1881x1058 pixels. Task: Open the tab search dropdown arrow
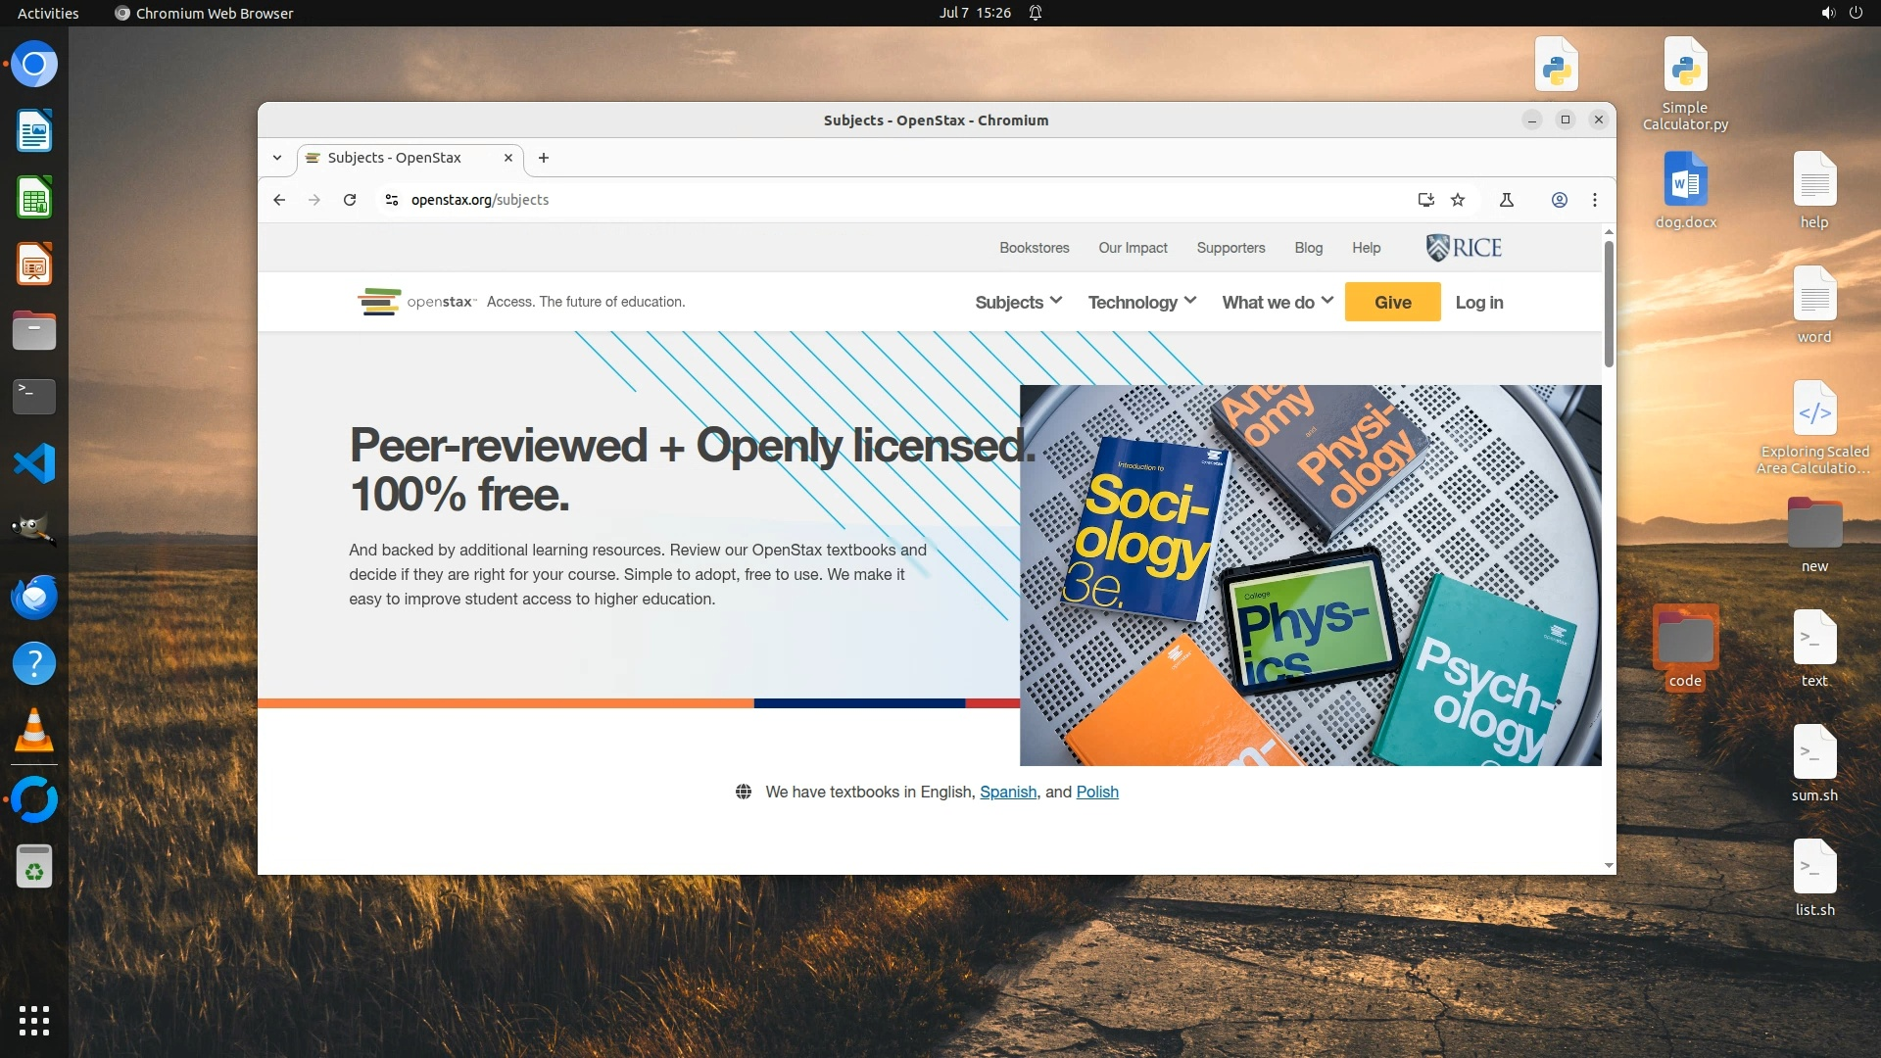click(277, 158)
